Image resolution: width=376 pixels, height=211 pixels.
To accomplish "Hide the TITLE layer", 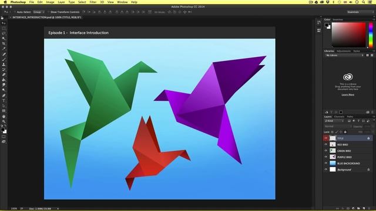I will [x=325, y=138].
